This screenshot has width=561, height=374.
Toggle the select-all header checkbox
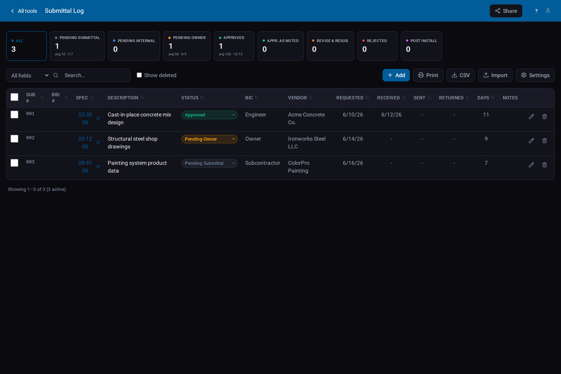point(14,97)
